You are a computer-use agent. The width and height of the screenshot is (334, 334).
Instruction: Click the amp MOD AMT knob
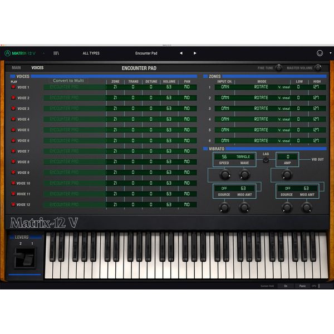[x=307, y=207]
